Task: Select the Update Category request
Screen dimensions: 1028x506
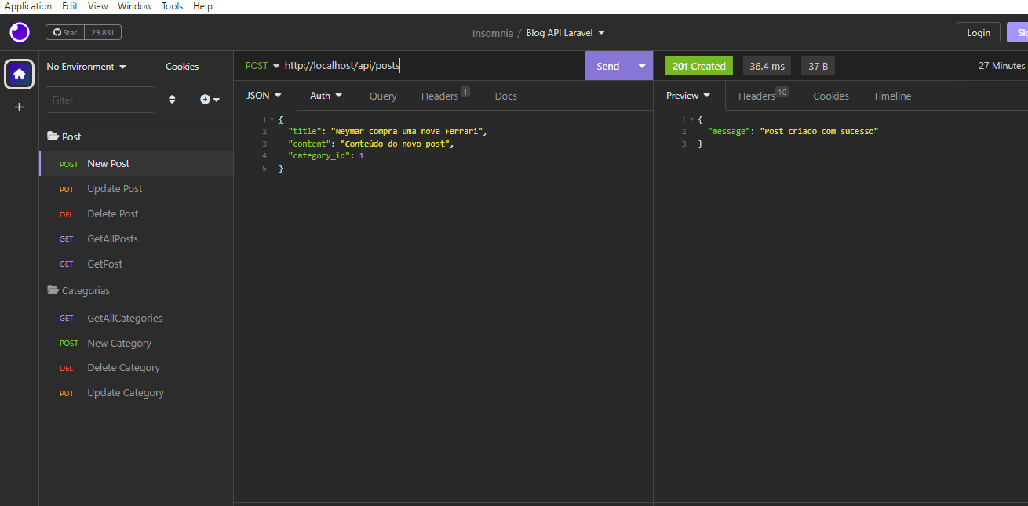Action: 137,392
